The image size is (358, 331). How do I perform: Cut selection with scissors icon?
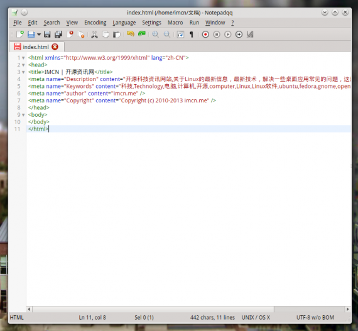pyautogui.click(x=94, y=35)
